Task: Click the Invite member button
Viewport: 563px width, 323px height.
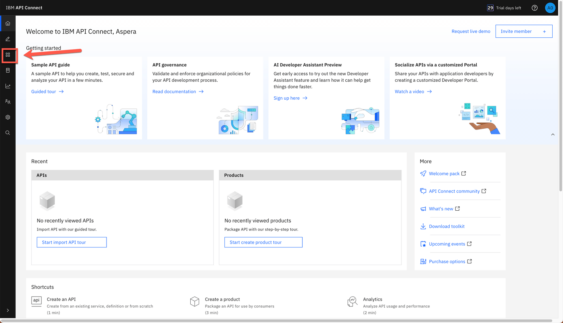Action: [524, 31]
